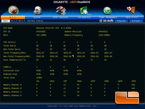Select the Genuine Intel(R) CPU @ 3.30GHz value
The height and width of the screenshot is (109, 145).
(54, 28)
